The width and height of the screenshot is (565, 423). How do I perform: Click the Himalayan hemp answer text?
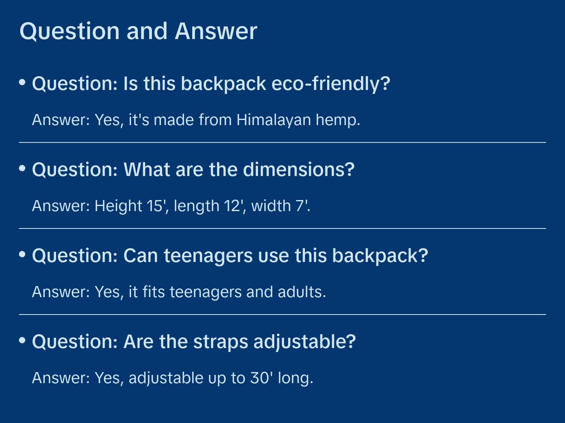point(196,120)
